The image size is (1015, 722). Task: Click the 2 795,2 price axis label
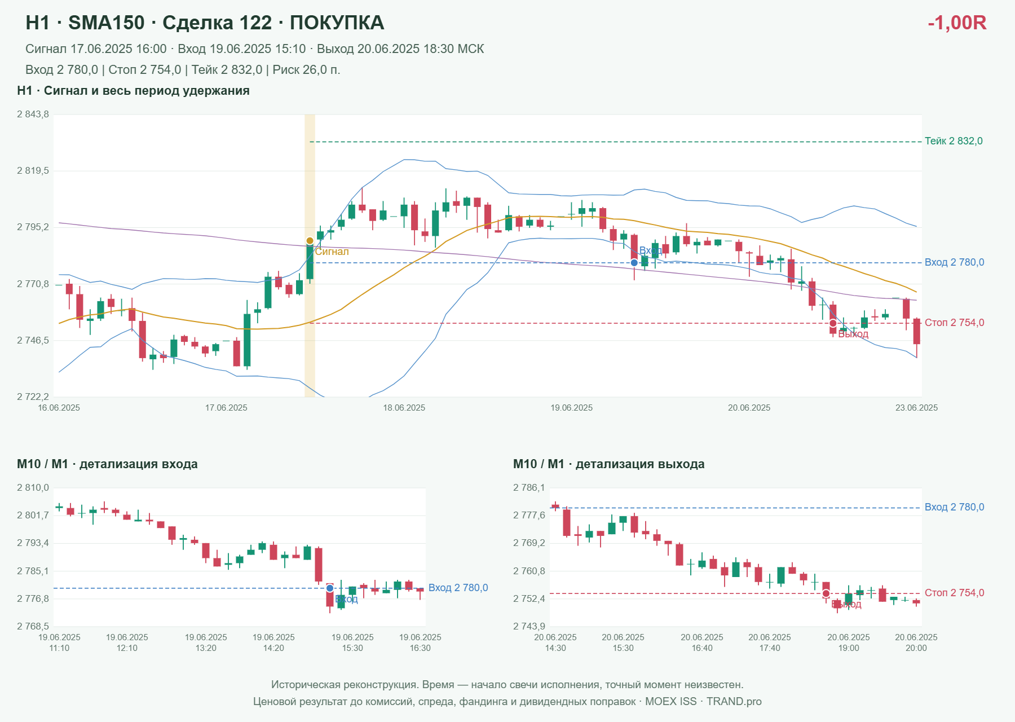[33, 227]
